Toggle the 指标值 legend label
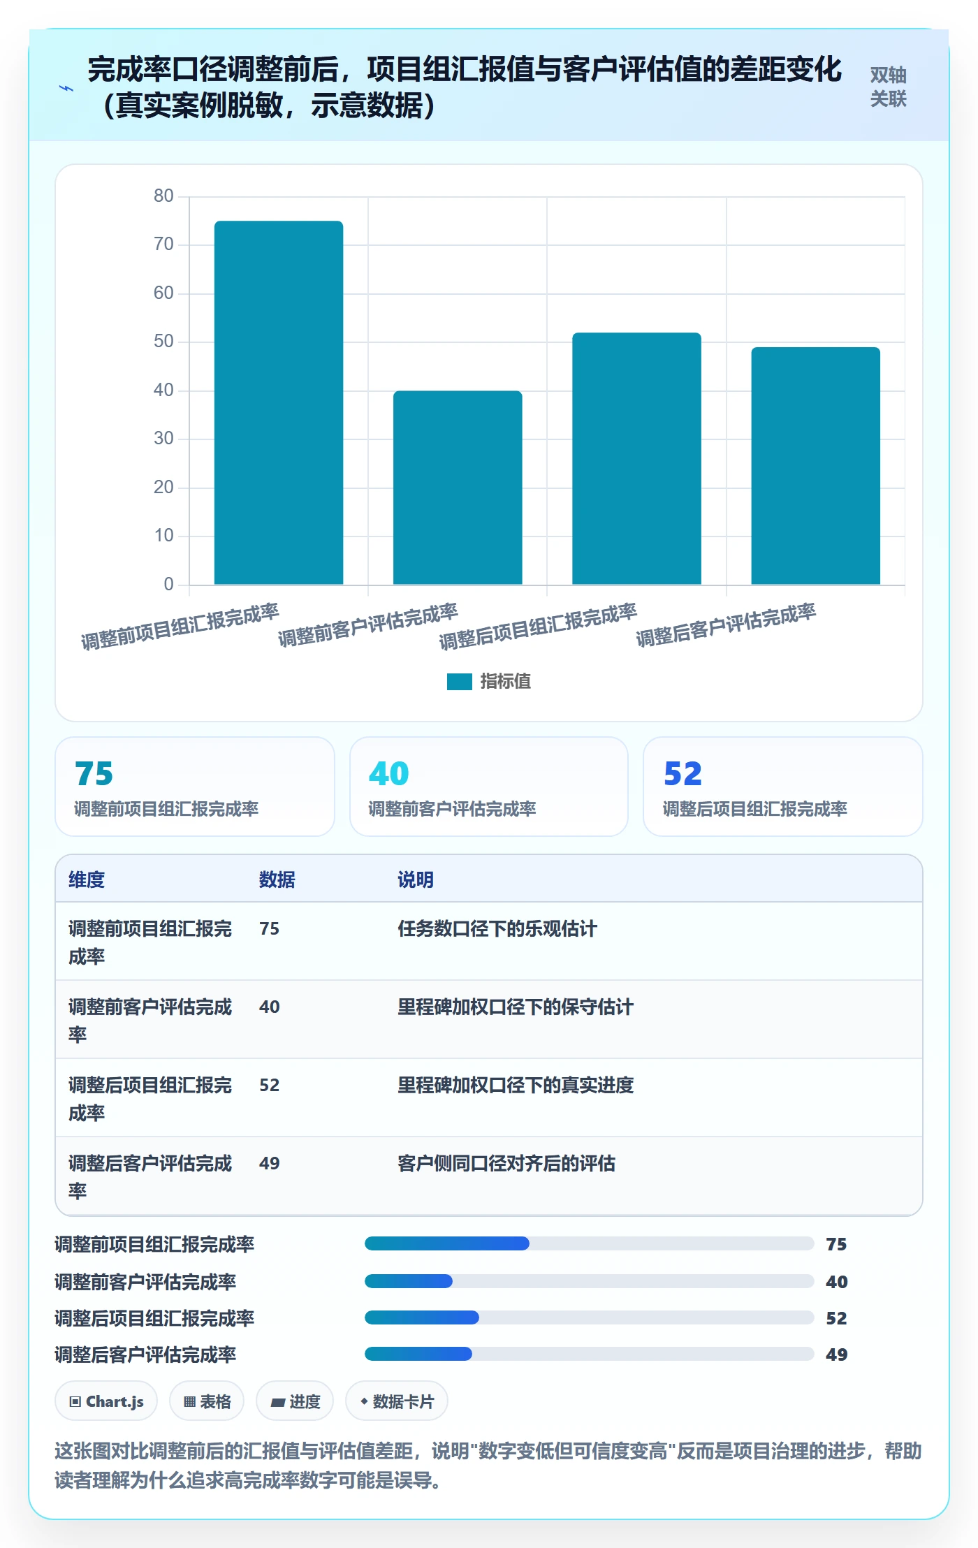 [x=506, y=681]
